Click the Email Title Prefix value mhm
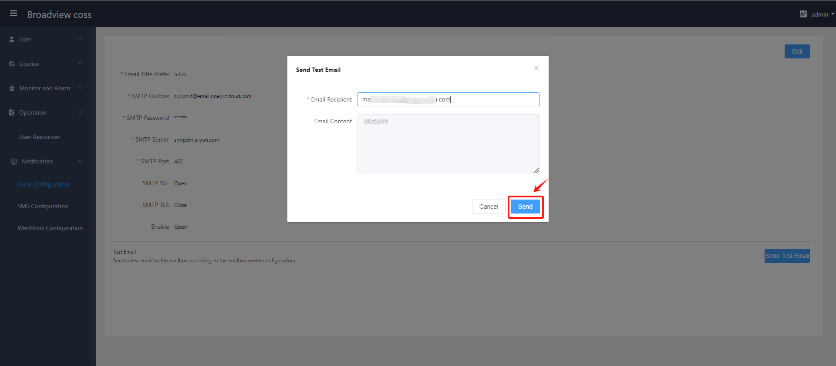This screenshot has height=366, width=836. pos(180,75)
